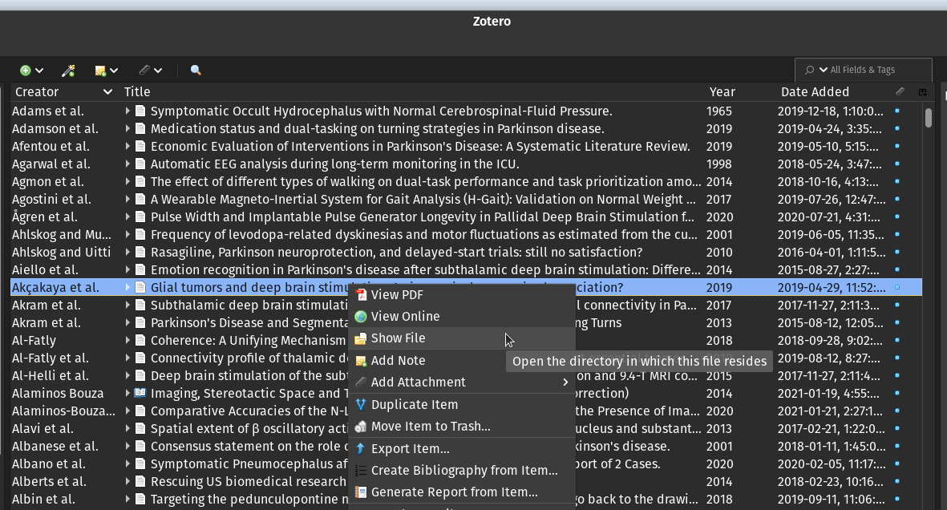The height and width of the screenshot is (510, 947).
Task: Open the column picker icon in header
Action: [923, 92]
